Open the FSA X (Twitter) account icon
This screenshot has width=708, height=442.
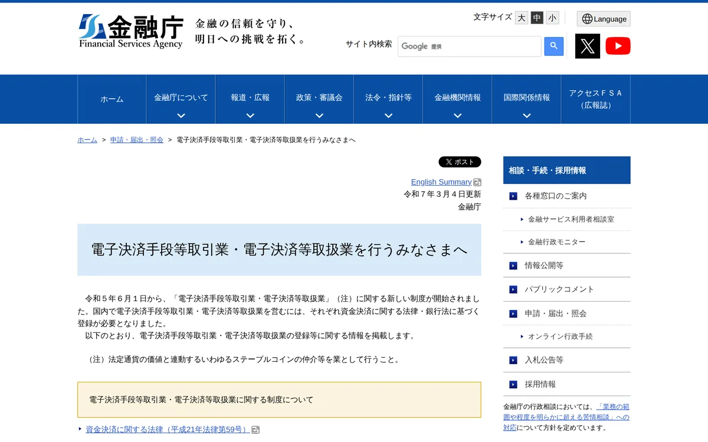tap(588, 46)
